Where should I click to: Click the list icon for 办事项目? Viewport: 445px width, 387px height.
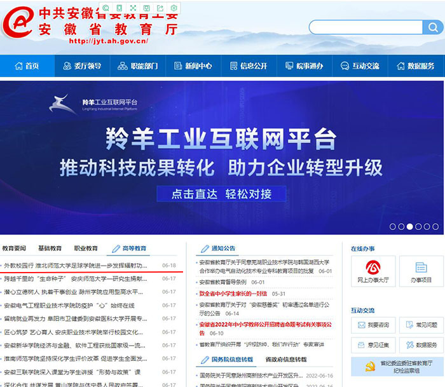pos(421,268)
